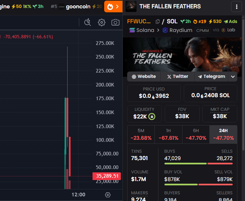Viewport: 245px width, 201px height.
Task: Click the THE FALLEN FEATHERS title text
Action: [x=170, y=6]
